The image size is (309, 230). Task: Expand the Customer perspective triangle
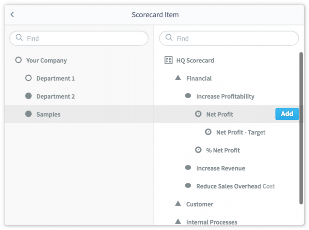(x=178, y=204)
